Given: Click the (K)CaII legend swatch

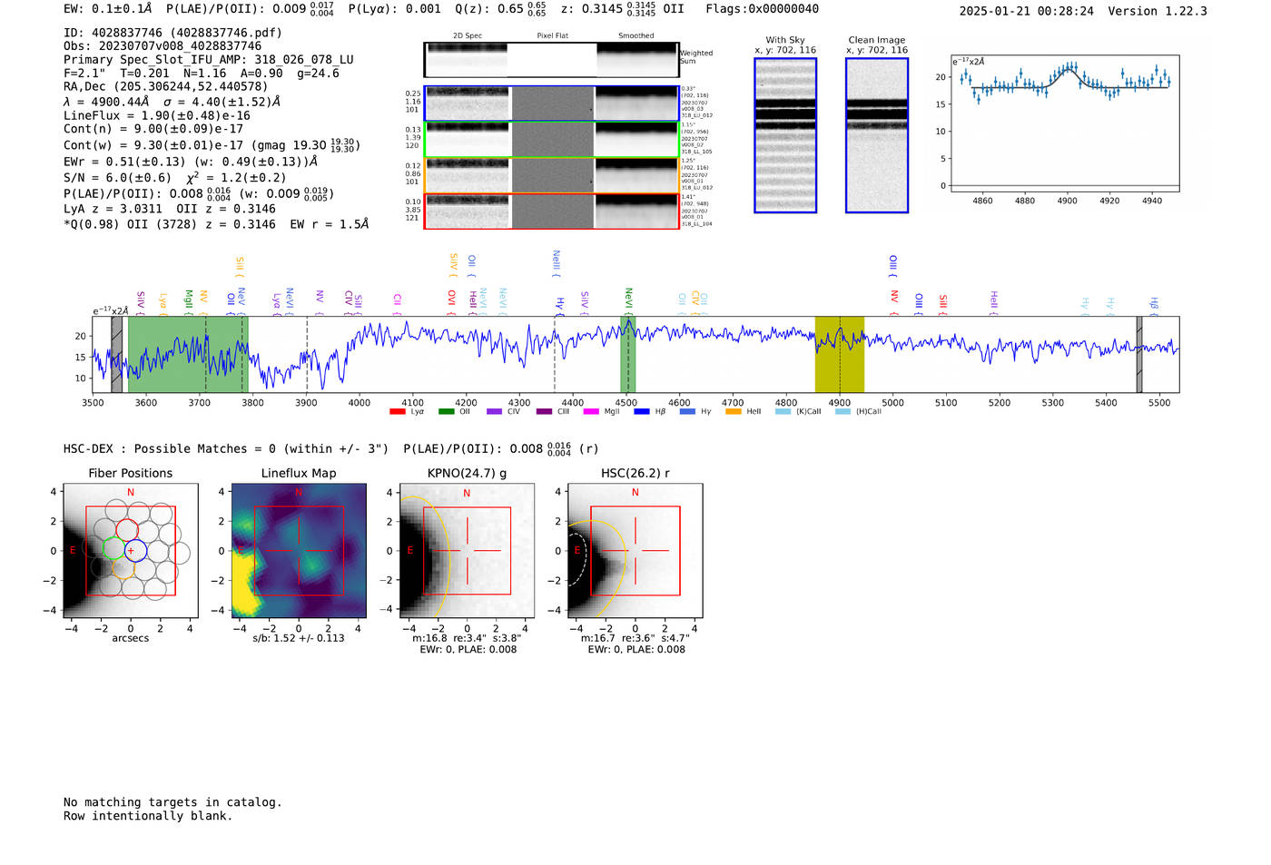Looking at the screenshot, I should (x=783, y=412).
